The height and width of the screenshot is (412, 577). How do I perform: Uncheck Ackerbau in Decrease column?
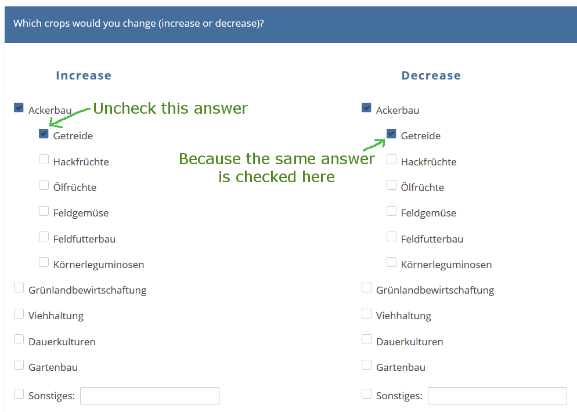(x=366, y=108)
